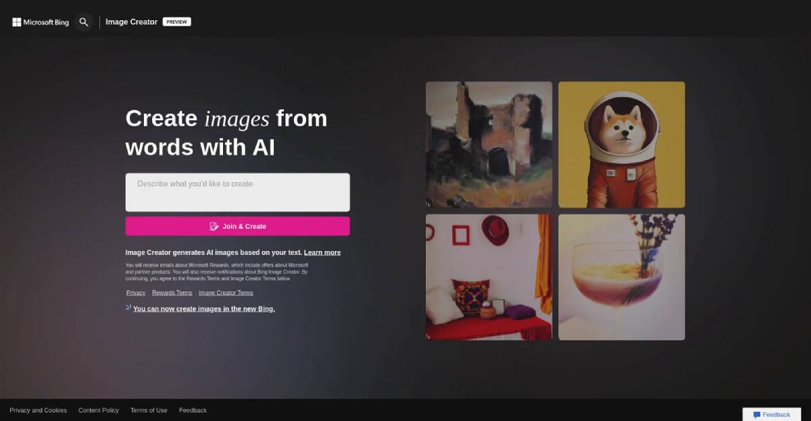Click the Feedback text link in the footer
The image size is (811, 421).
[x=193, y=410]
